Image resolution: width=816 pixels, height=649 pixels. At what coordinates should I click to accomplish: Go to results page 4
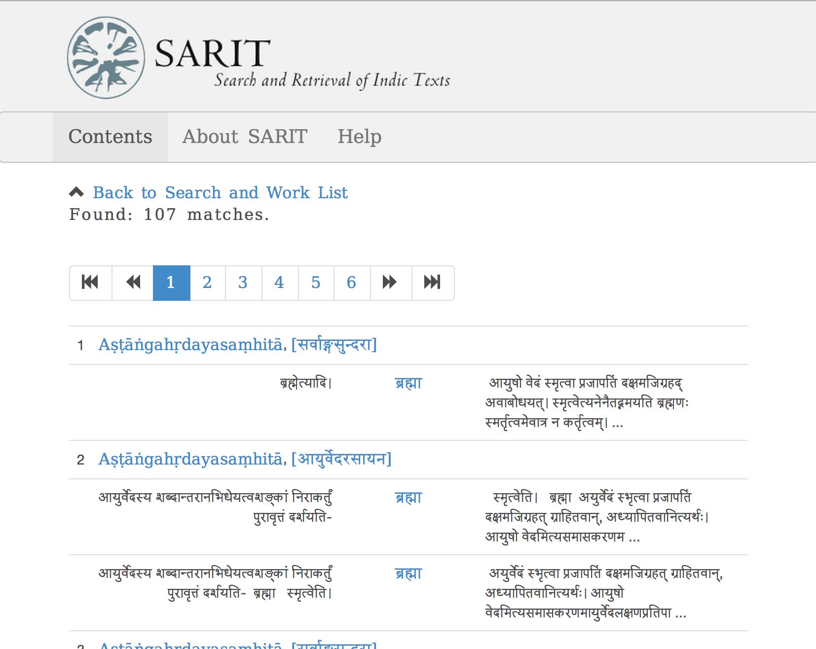280,283
